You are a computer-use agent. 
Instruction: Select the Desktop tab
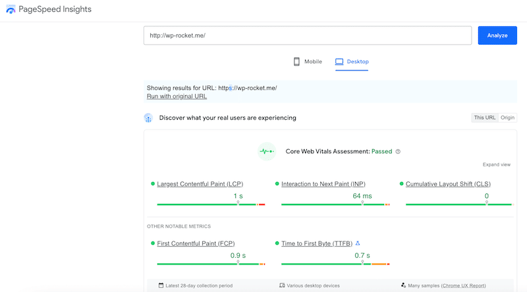tap(352, 62)
